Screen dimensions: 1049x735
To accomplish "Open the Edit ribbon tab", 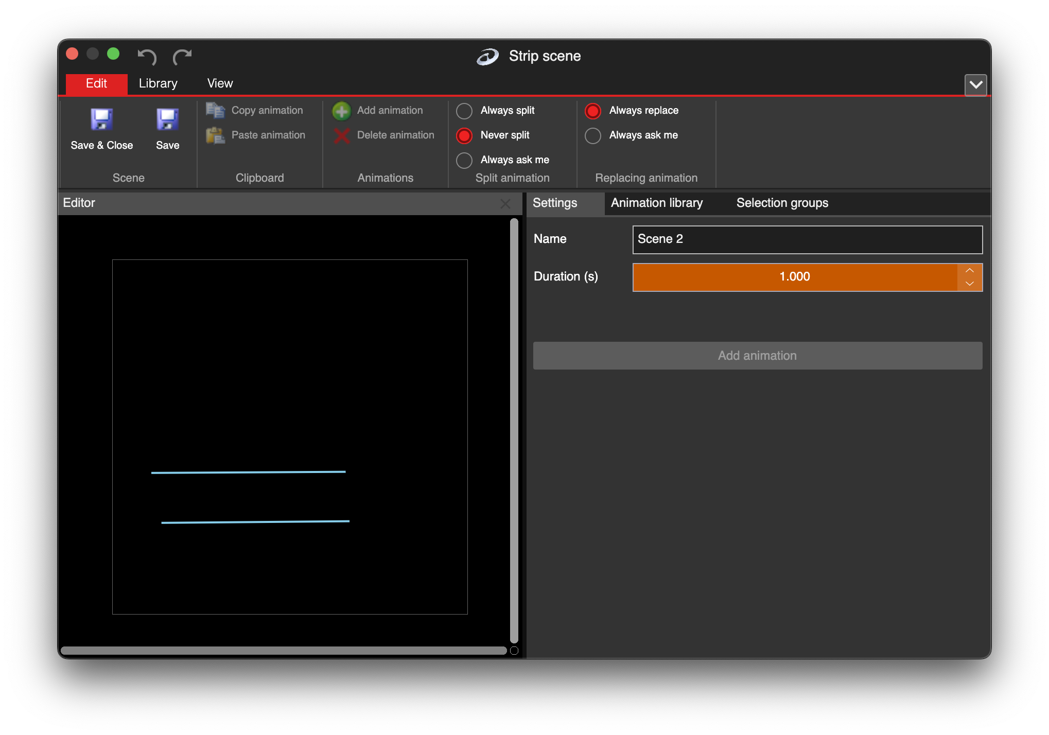I will point(96,83).
